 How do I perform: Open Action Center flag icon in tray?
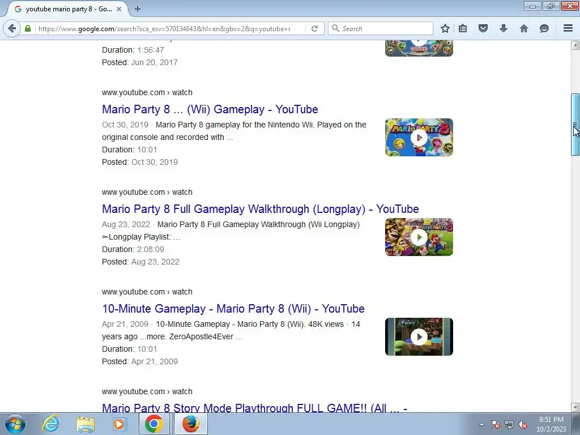(496, 424)
